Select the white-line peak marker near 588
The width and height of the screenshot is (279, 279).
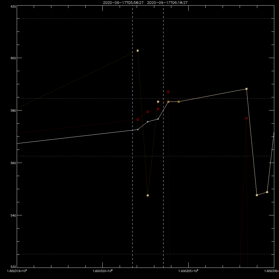tap(246, 89)
